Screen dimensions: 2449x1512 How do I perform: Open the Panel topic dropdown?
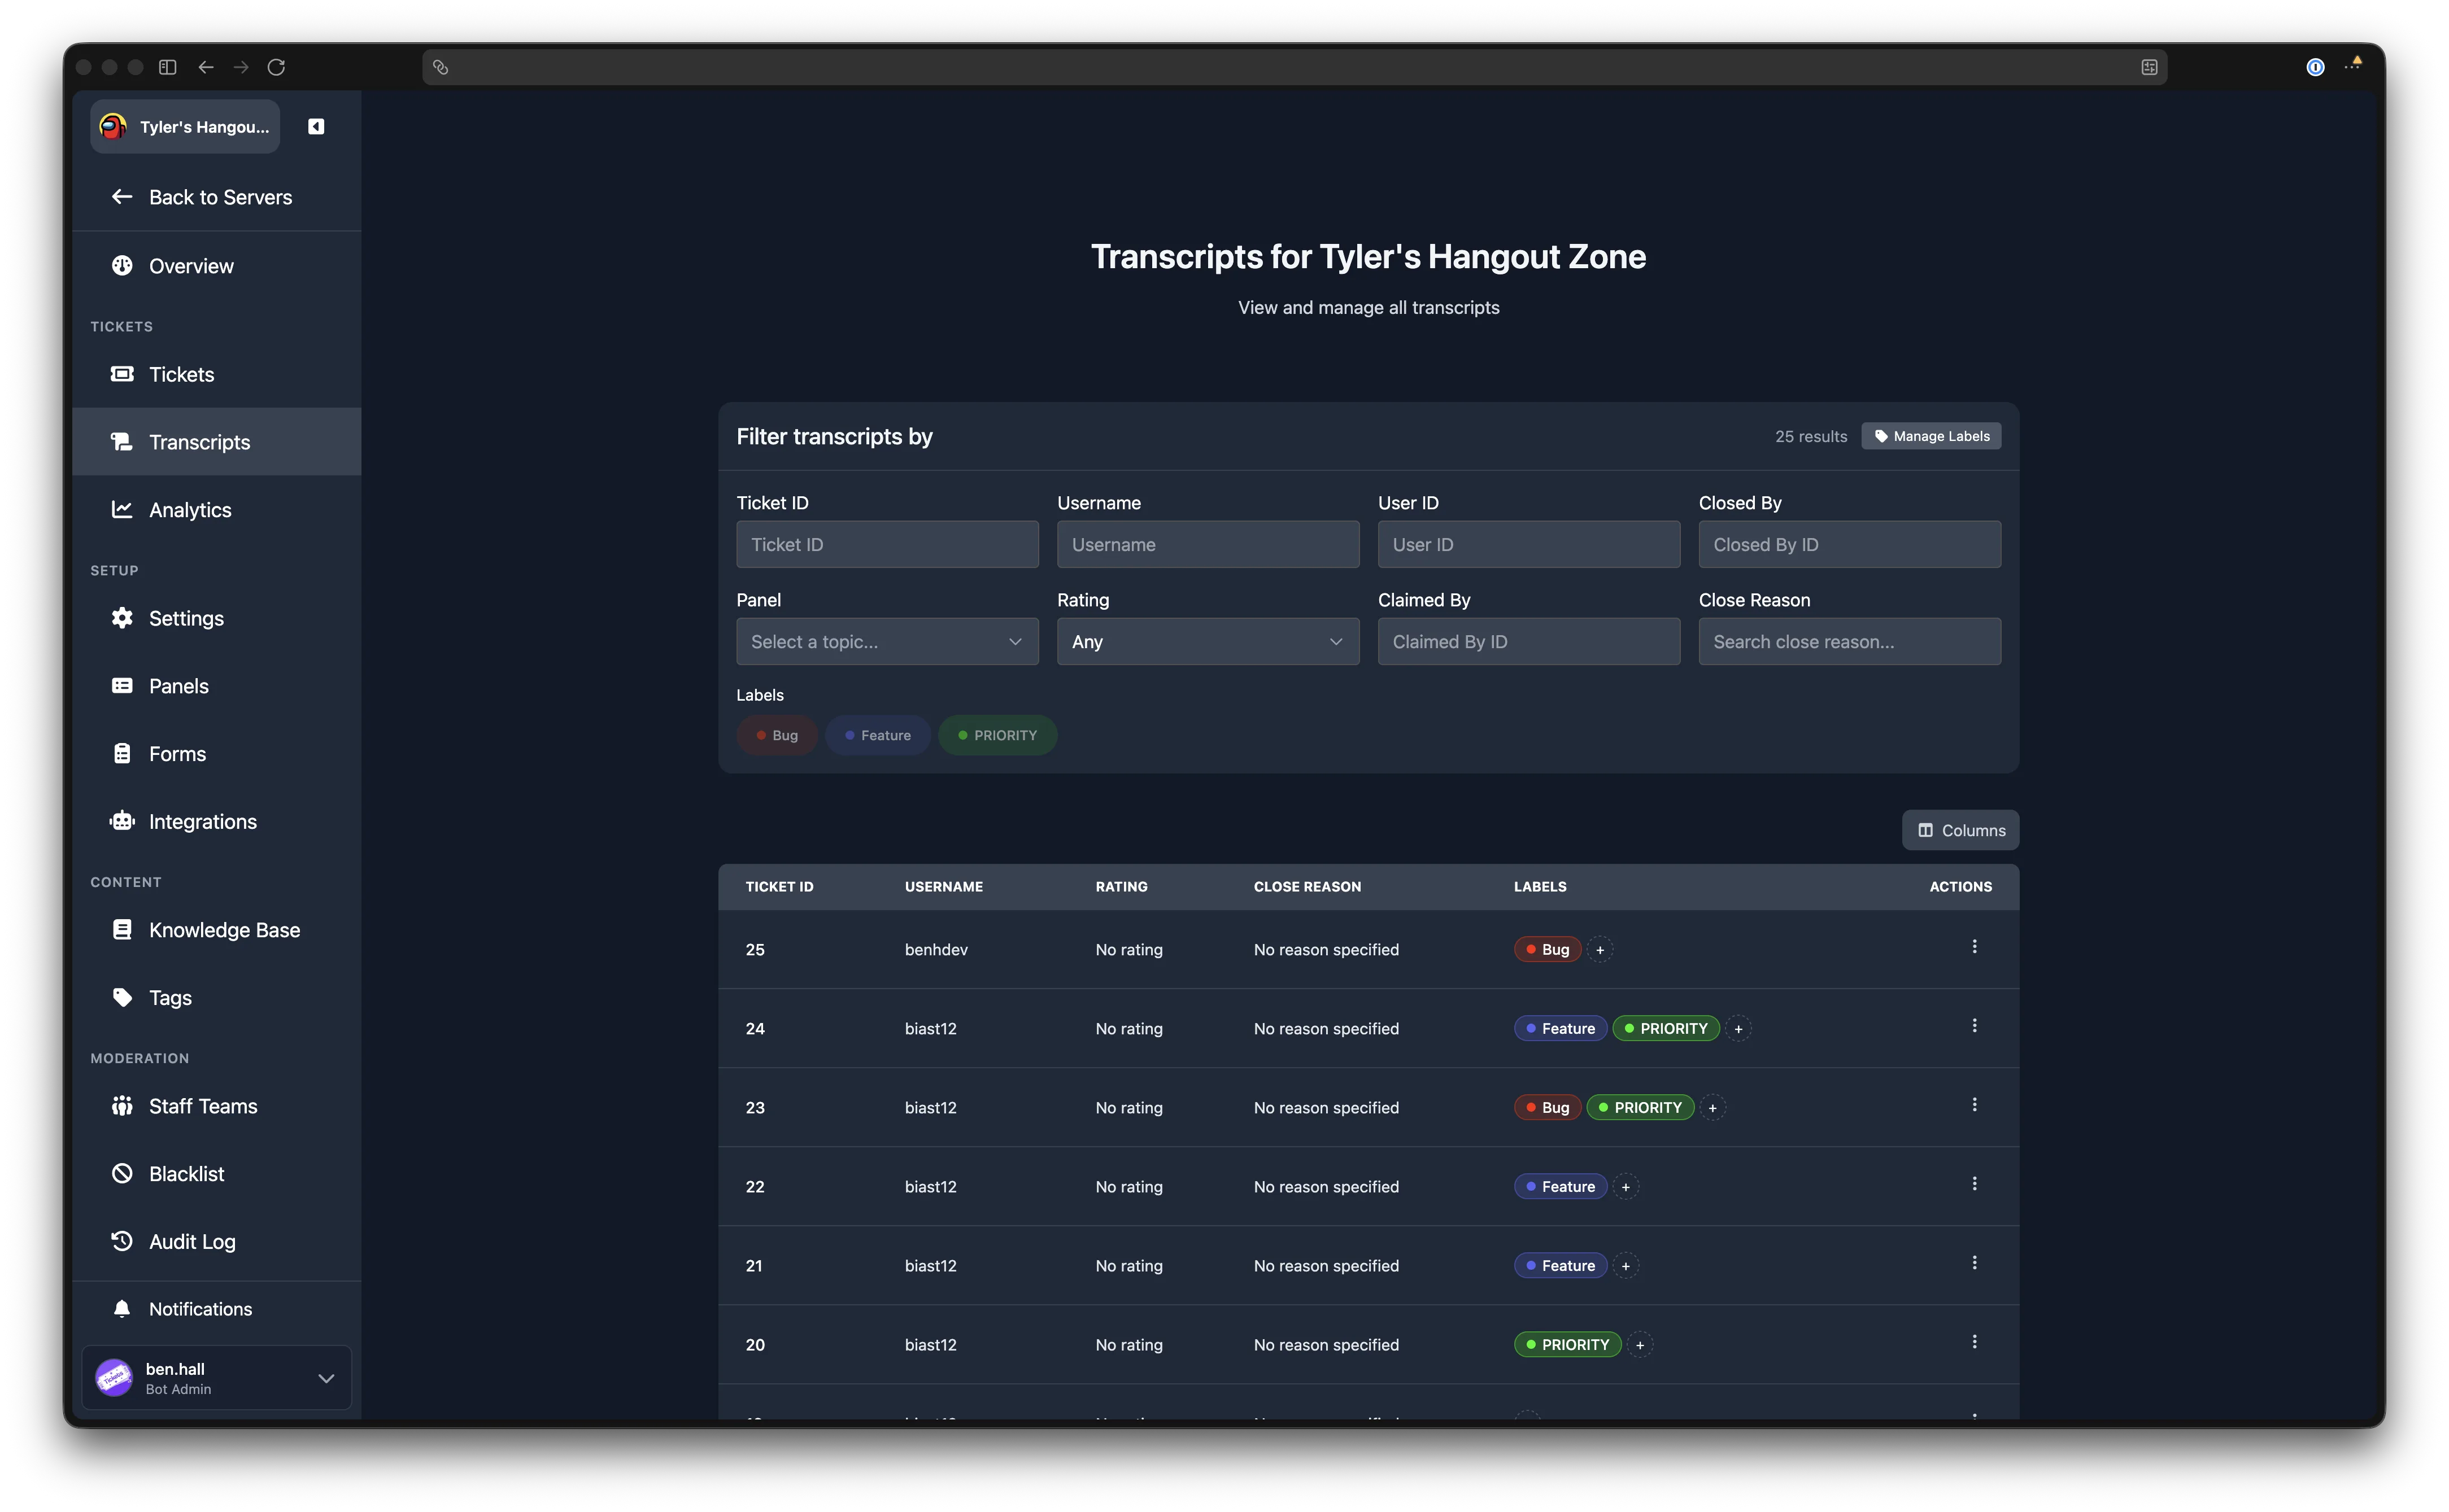pos(886,641)
